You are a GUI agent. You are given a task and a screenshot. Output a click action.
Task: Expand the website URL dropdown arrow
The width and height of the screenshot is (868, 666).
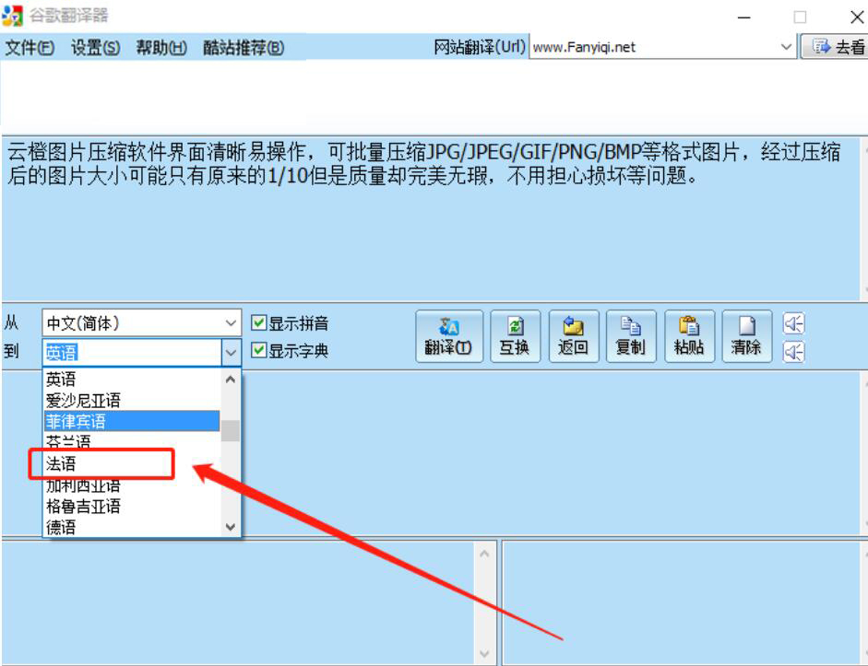[x=786, y=47]
